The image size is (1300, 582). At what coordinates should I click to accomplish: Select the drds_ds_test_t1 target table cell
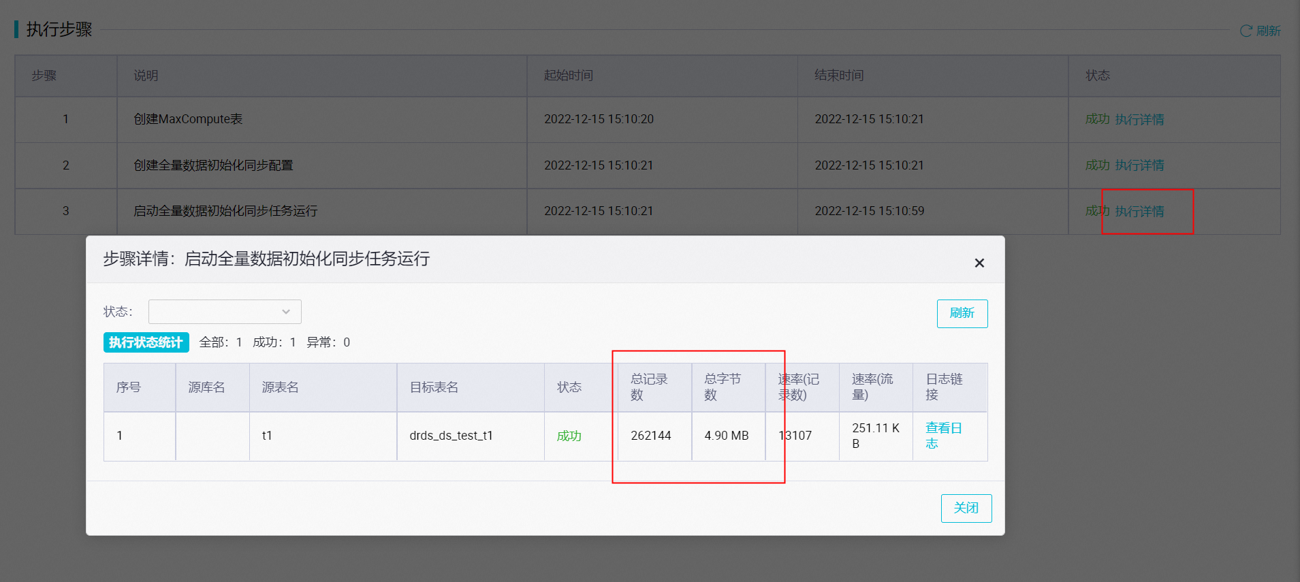click(x=451, y=436)
